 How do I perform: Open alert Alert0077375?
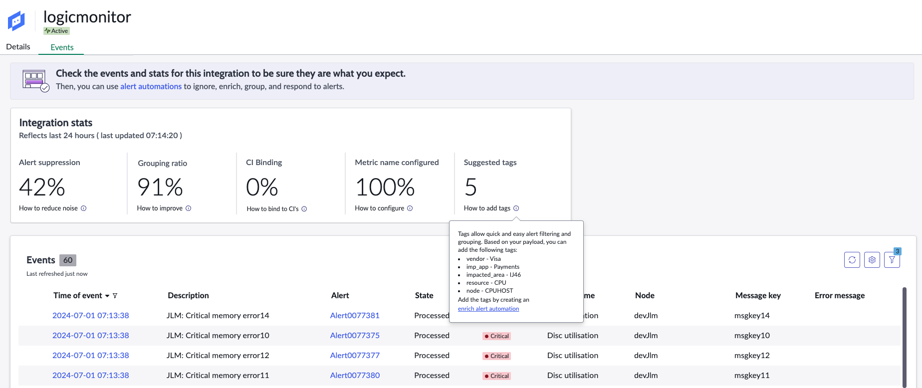[355, 336]
